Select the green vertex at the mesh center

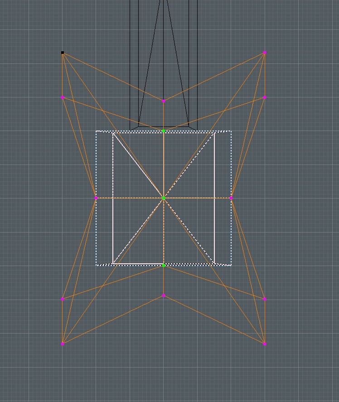(164, 198)
